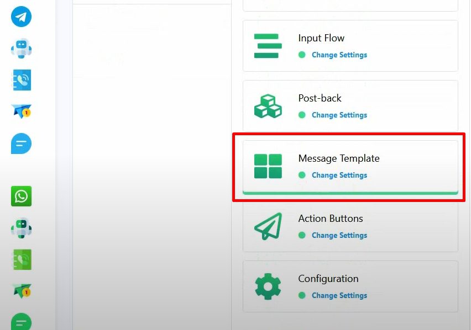Click the green paper plane broadcast icon
The image size is (471, 330).
pos(21,290)
